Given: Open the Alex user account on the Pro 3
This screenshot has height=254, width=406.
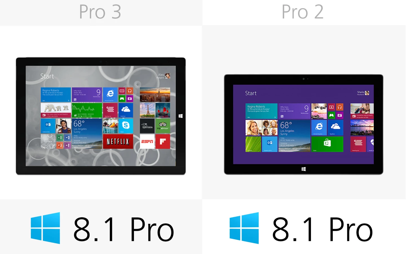Looking at the screenshot, I should pos(164,76).
